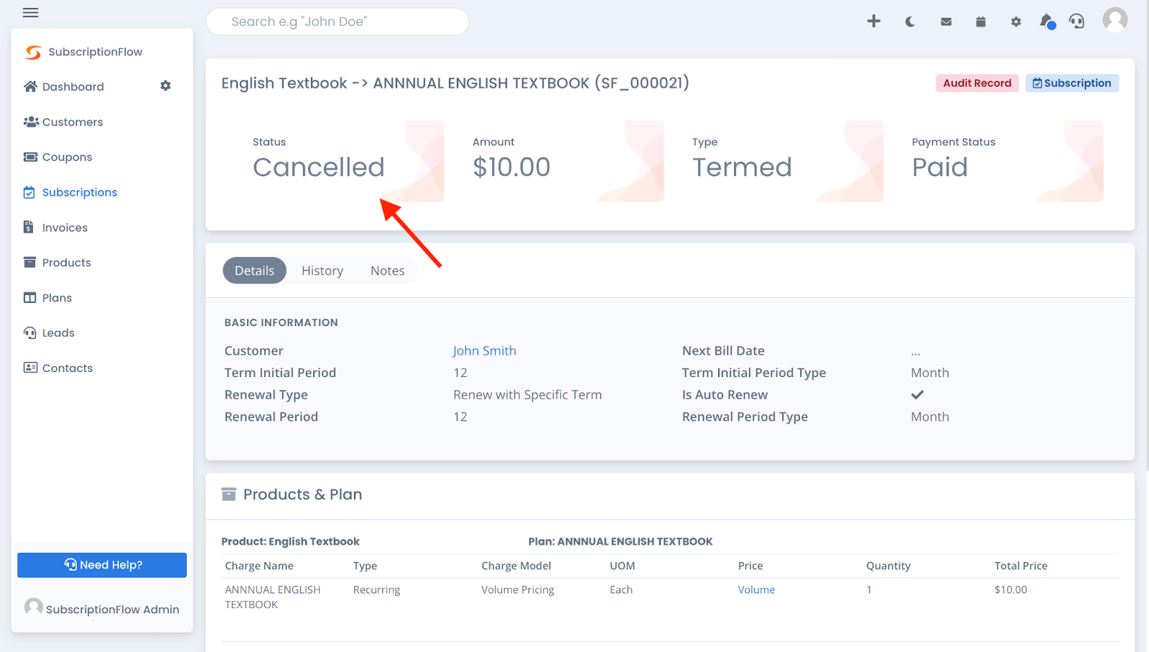Click the BASIC INFORMATION heading
The width and height of the screenshot is (1149, 652).
click(x=281, y=323)
